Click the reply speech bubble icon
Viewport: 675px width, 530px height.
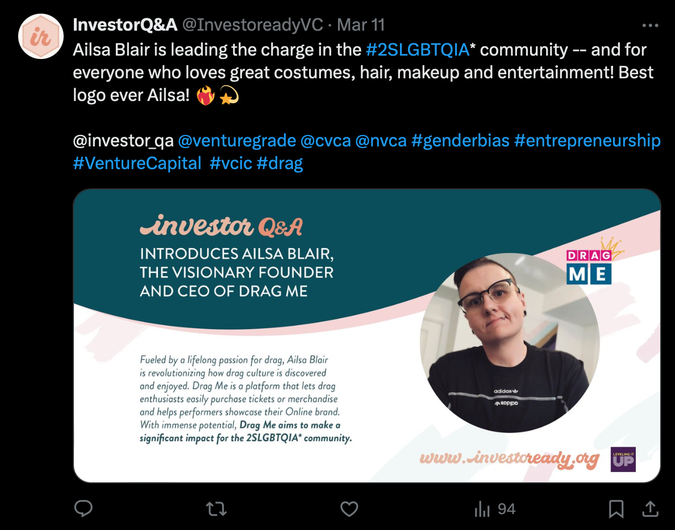pyautogui.click(x=83, y=508)
